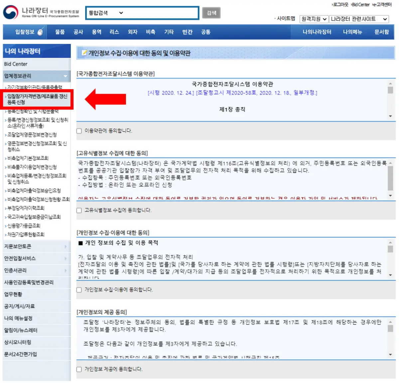
Task: Select 부정당제재이력조회
Action: point(25,208)
